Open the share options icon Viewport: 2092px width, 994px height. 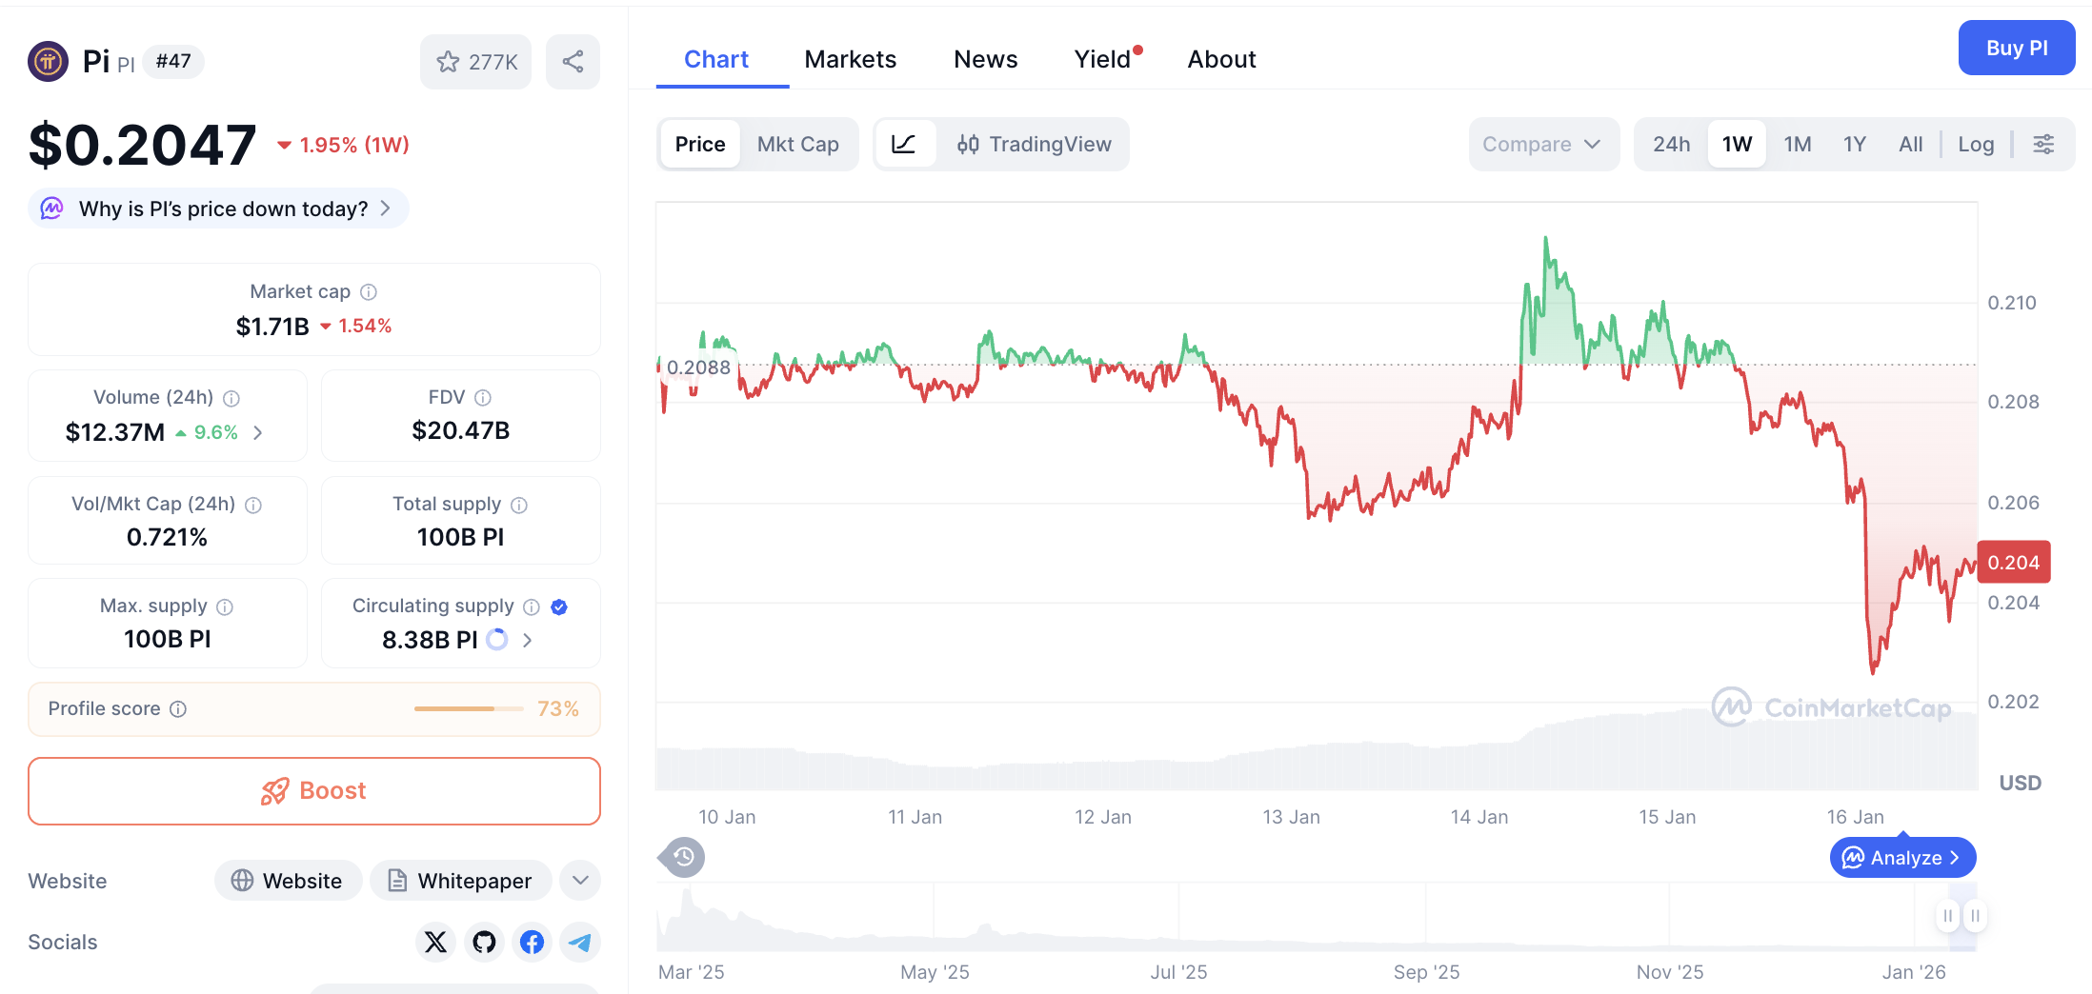[x=573, y=61]
